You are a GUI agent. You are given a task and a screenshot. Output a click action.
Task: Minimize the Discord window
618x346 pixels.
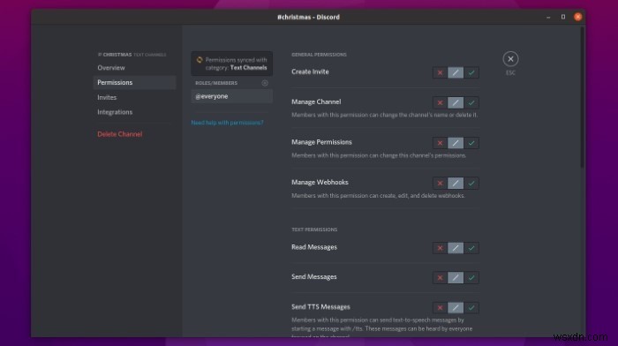(x=548, y=17)
